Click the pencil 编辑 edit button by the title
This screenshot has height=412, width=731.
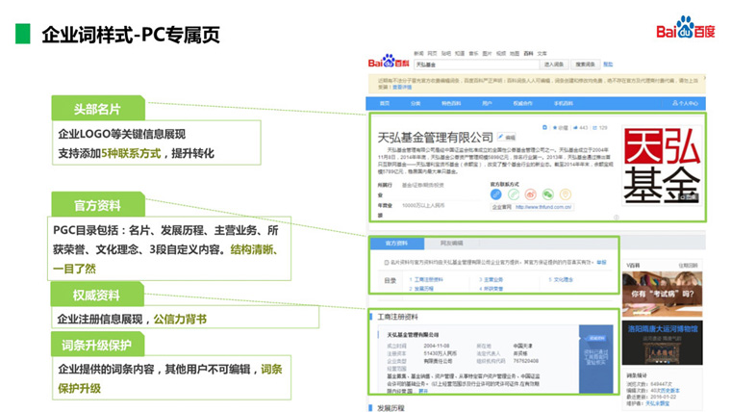point(506,138)
